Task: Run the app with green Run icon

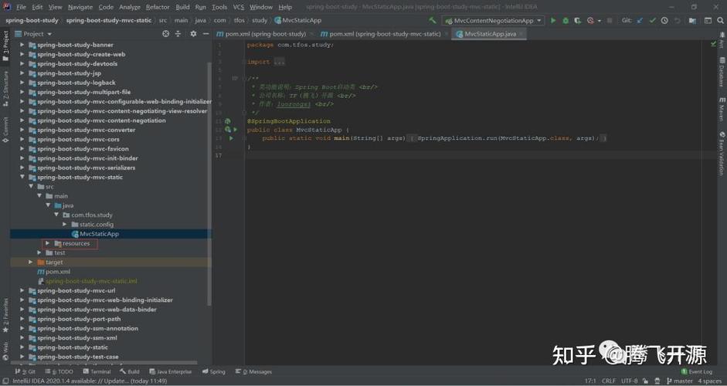Action: pos(552,20)
